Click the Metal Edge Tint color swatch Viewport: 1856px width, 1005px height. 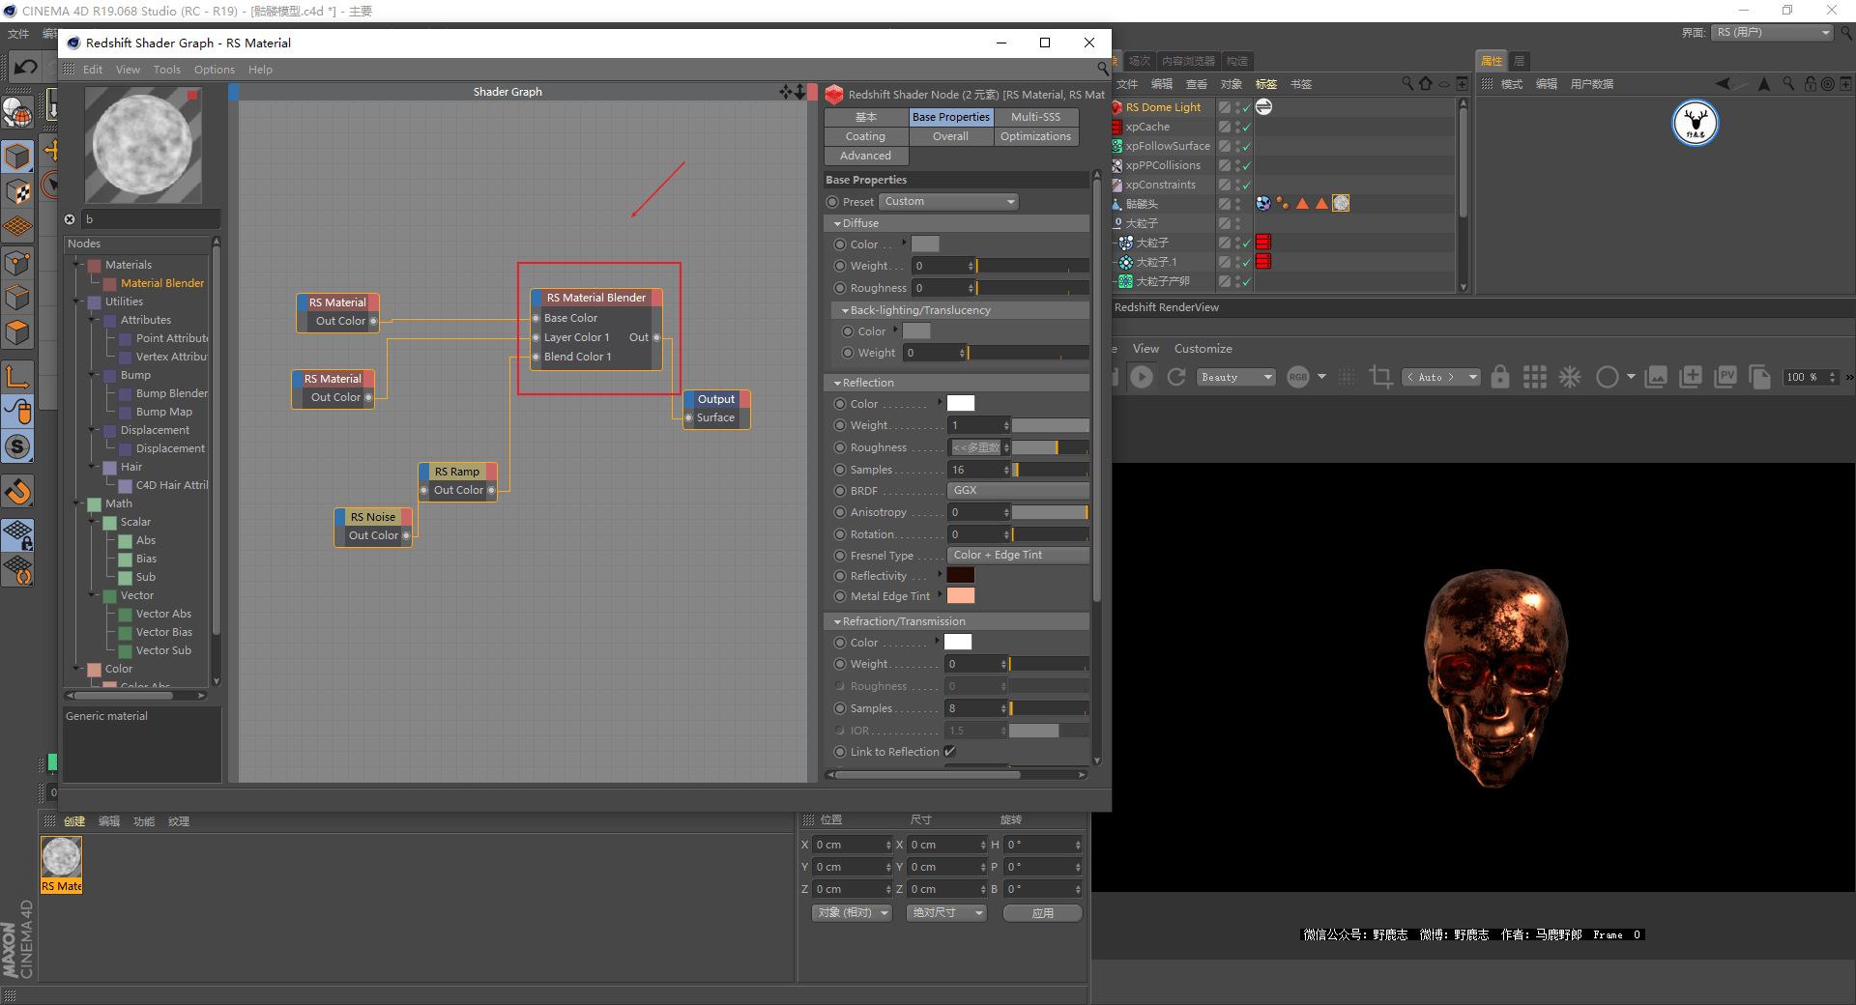pos(960,596)
